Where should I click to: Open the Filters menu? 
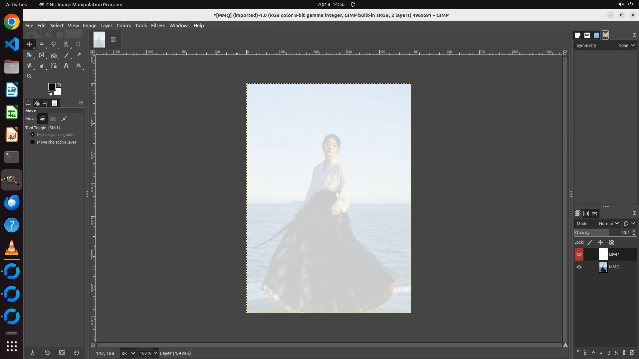coord(158,26)
